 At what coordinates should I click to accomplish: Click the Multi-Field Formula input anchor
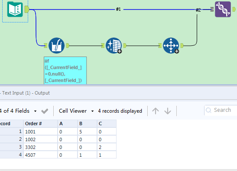(x=45, y=45)
